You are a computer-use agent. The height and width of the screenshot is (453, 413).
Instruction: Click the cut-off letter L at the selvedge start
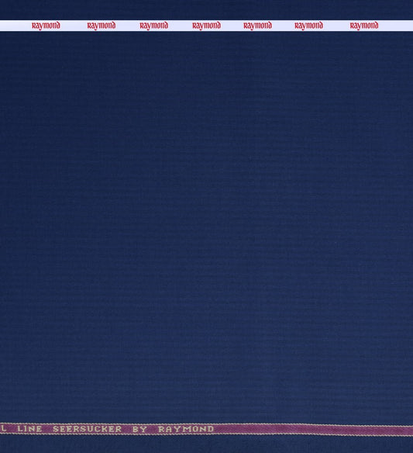tap(3, 428)
